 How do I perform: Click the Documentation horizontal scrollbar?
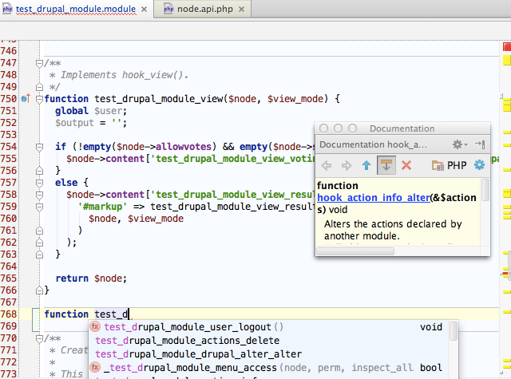coord(355,251)
